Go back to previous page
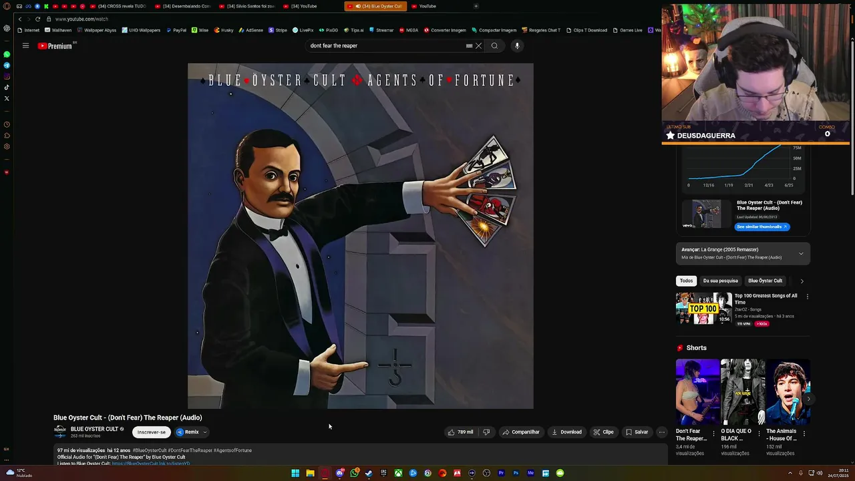 (x=20, y=19)
